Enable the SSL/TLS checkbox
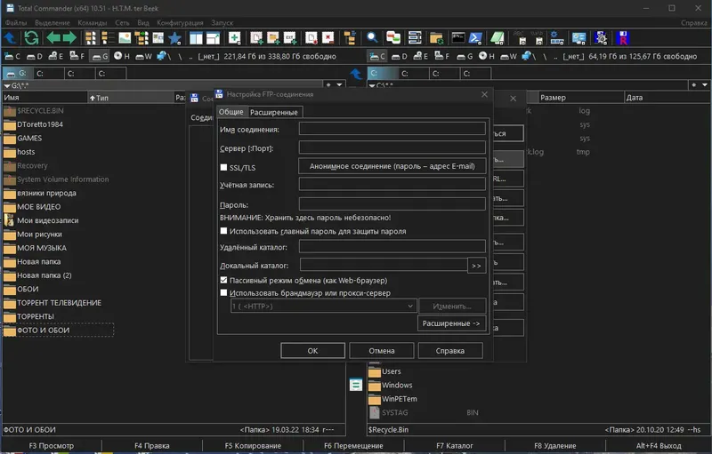Image resolution: width=712 pixels, height=454 pixels. coord(223,167)
